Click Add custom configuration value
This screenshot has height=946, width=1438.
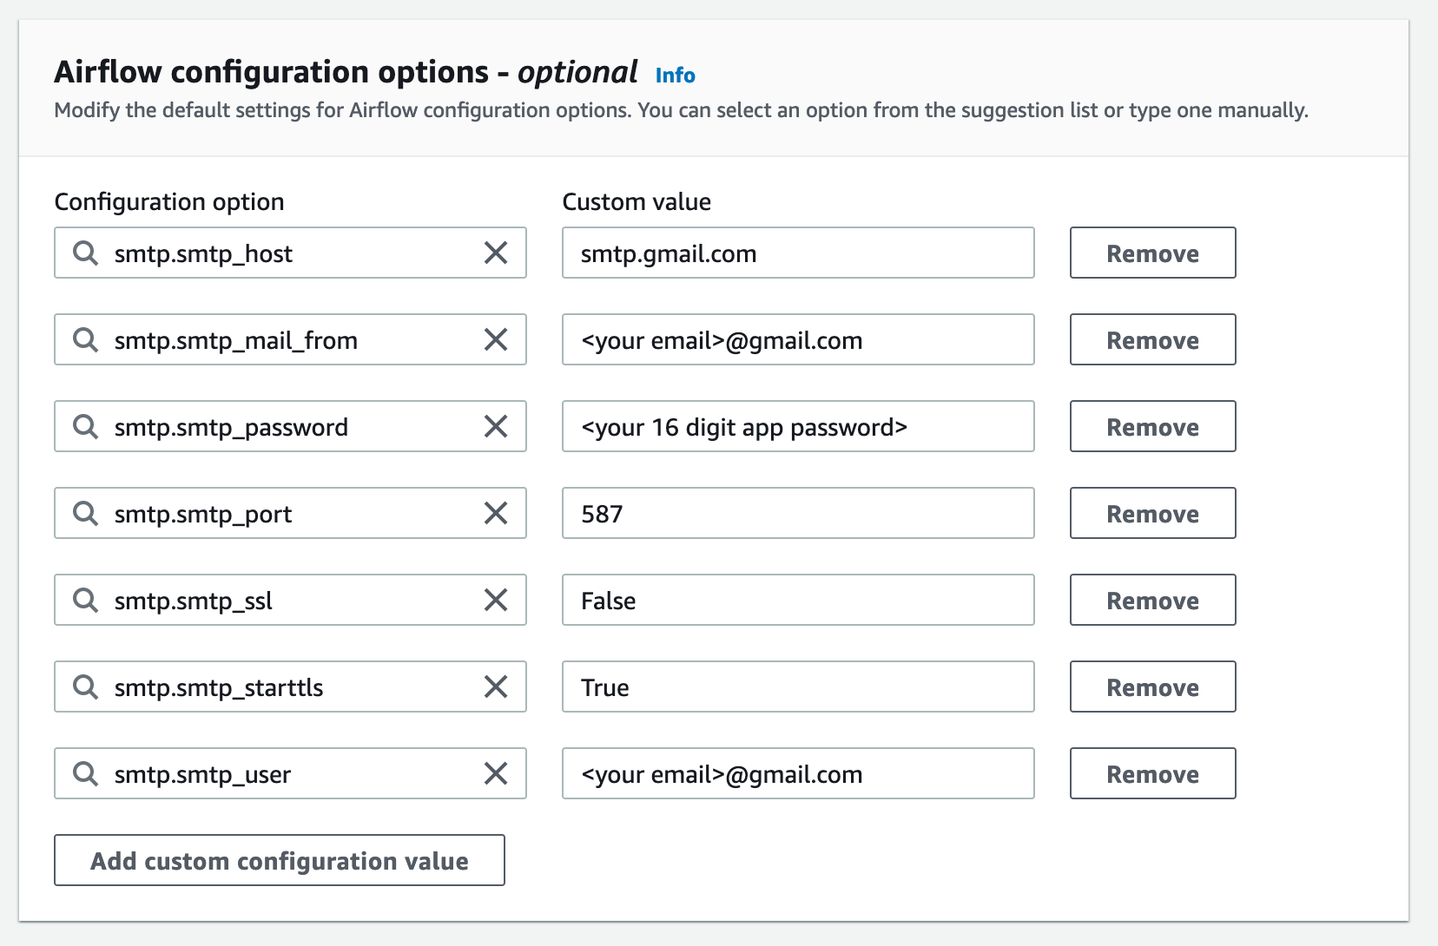pyautogui.click(x=280, y=860)
